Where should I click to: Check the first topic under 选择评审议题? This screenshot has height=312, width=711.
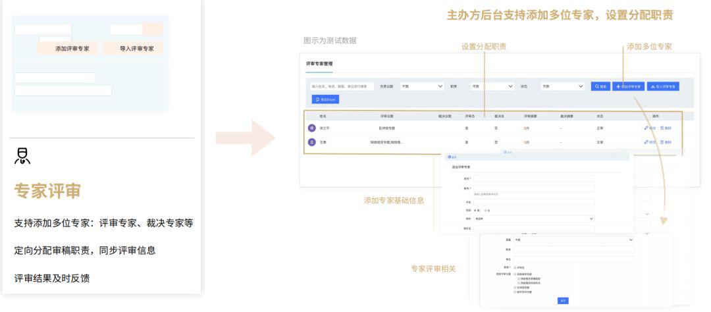click(x=515, y=274)
